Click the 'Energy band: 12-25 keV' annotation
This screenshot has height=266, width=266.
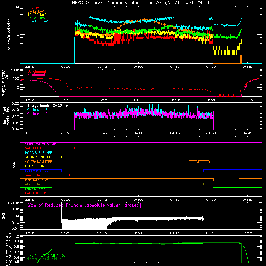[48, 106]
